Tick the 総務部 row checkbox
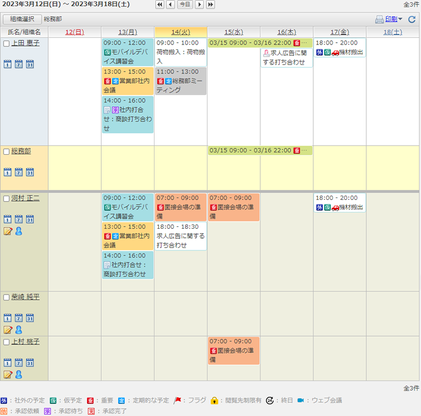This screenshot has height=416, width=421. [7, 152]
